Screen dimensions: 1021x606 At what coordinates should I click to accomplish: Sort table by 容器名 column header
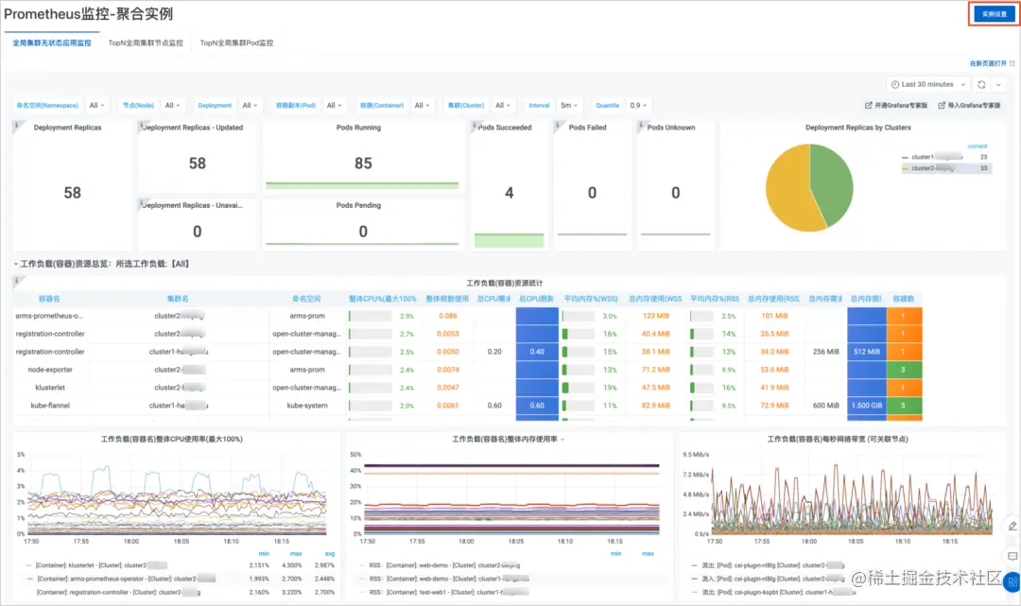(x=49, y=299)
